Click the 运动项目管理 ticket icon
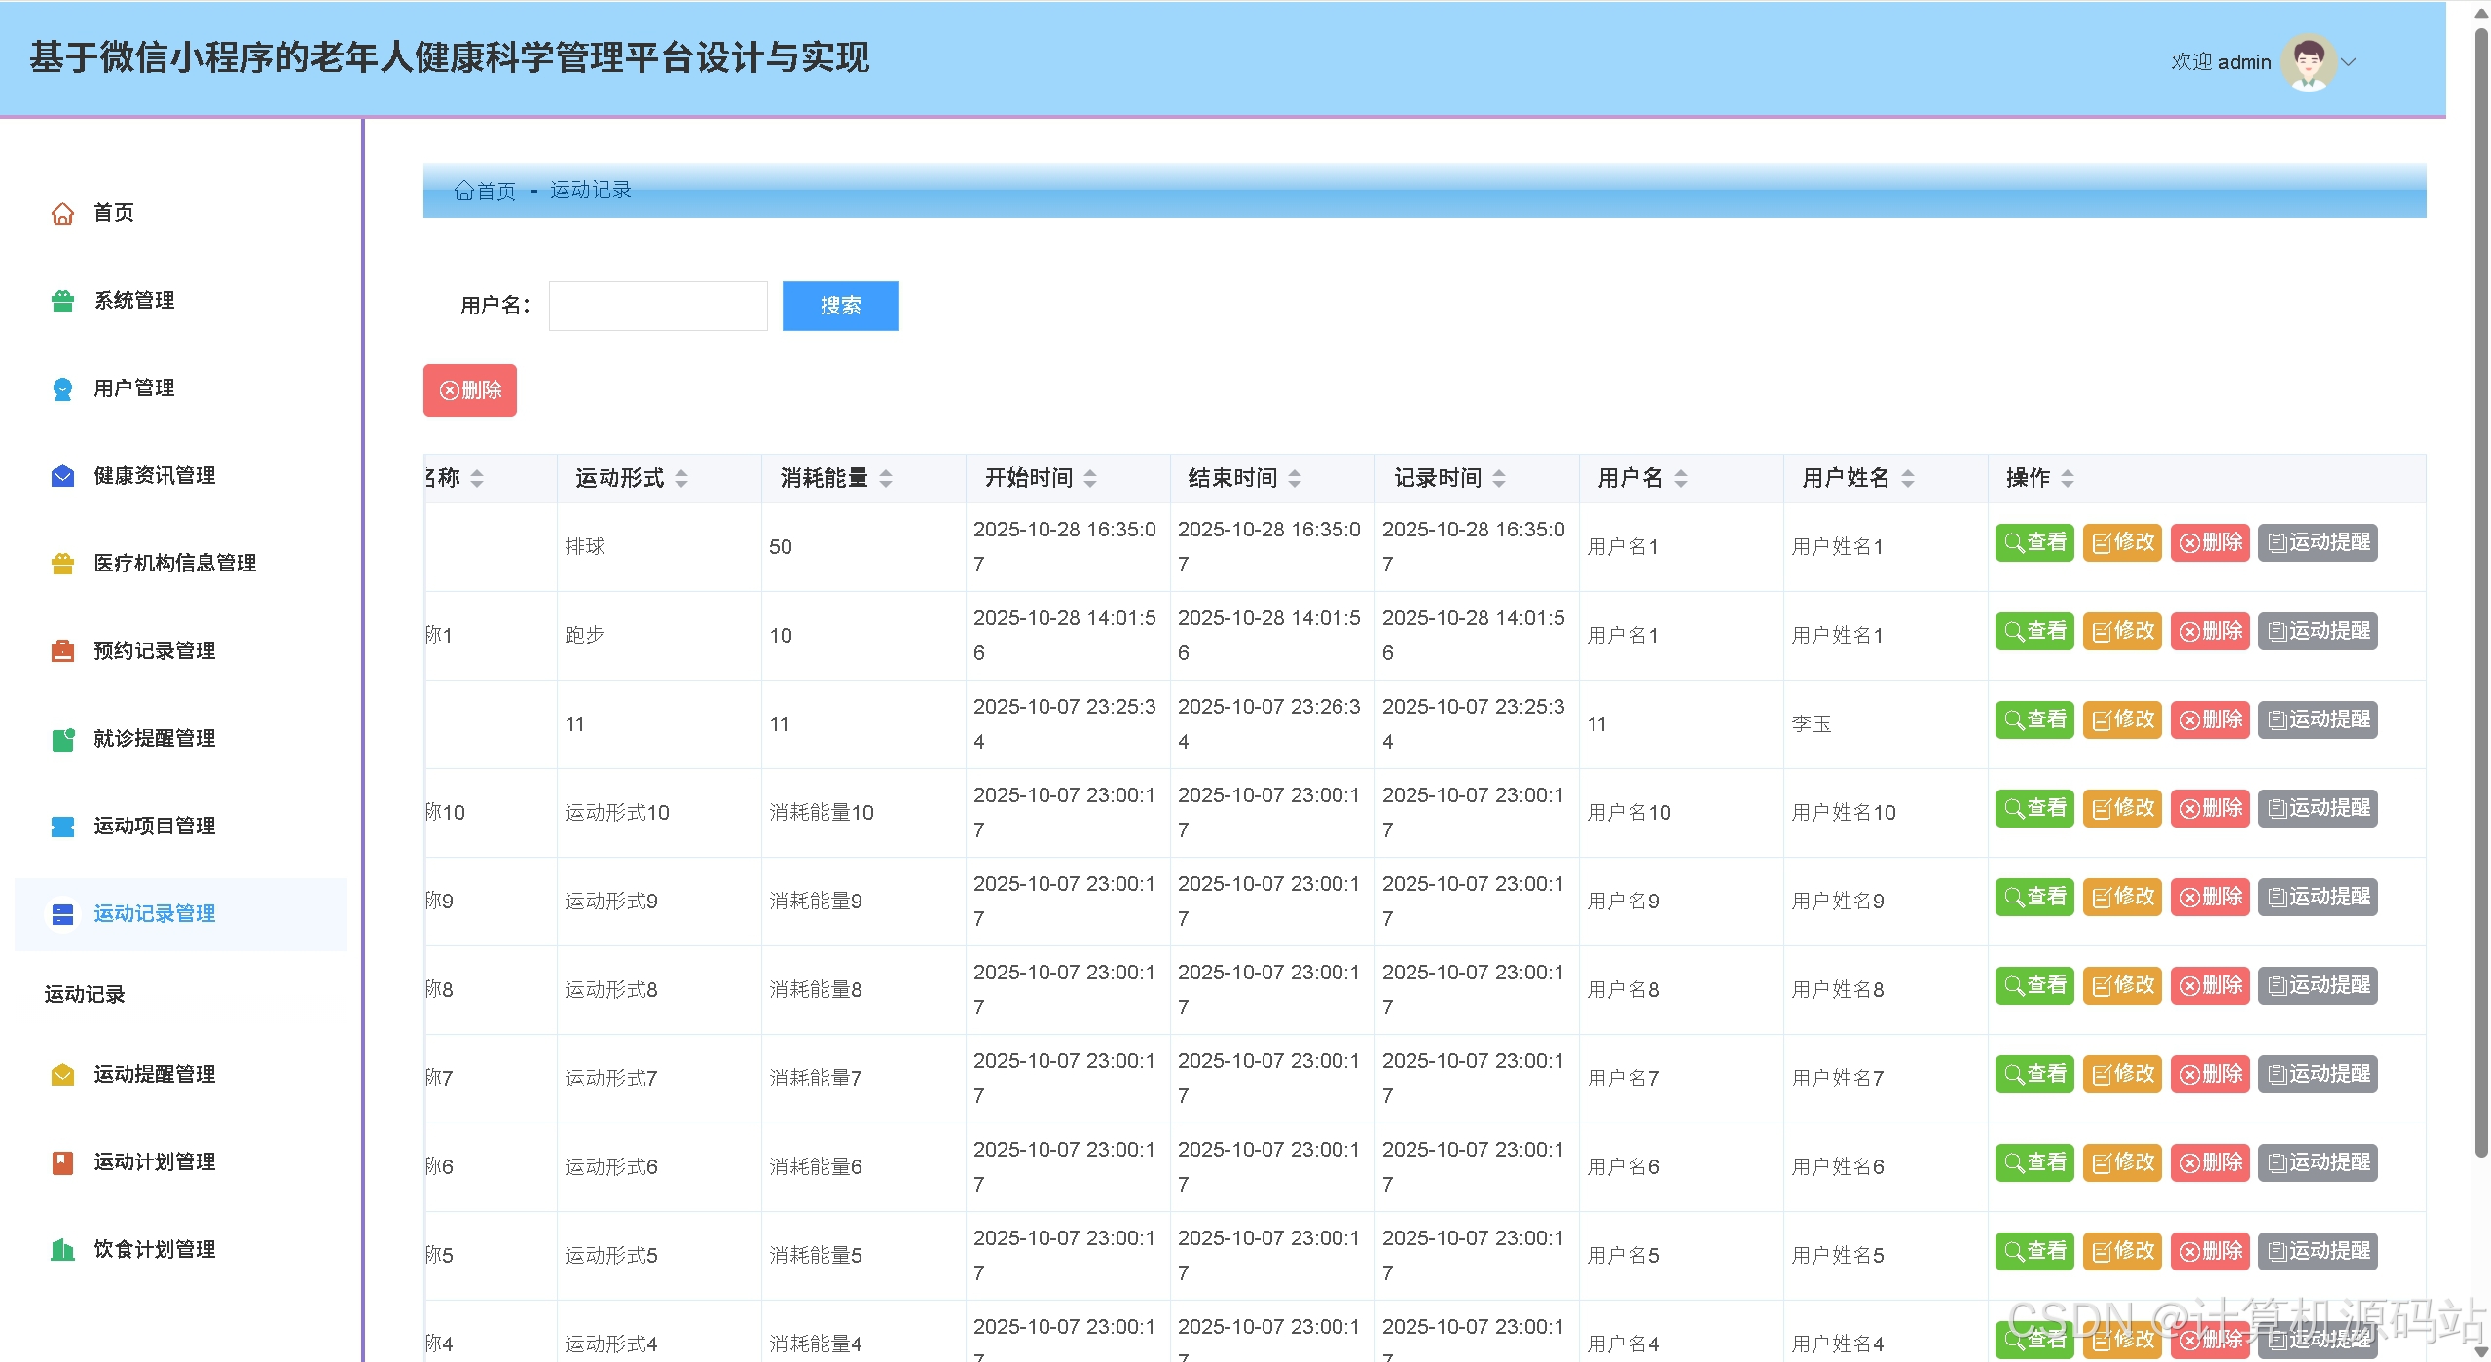Viewport: 2491px width, 1362px height. (62, 827)
